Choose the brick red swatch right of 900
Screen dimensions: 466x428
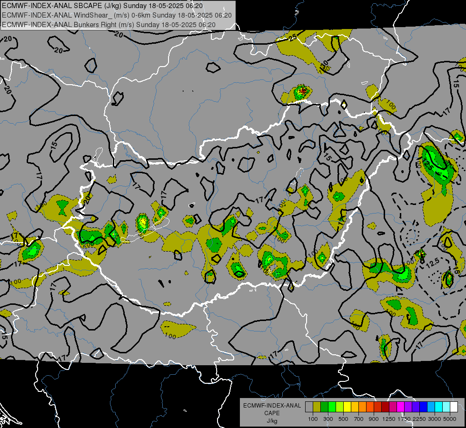(378, 407)
